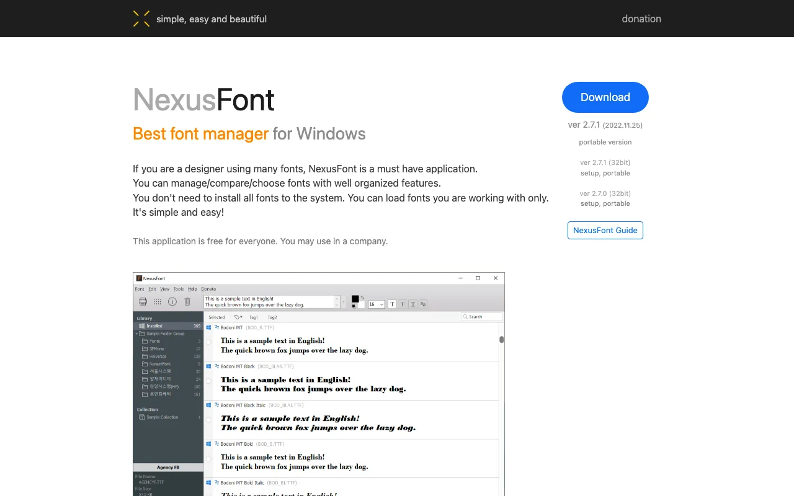
Task: Switch to the Tag1 tab
Action: tap(254, 317)
